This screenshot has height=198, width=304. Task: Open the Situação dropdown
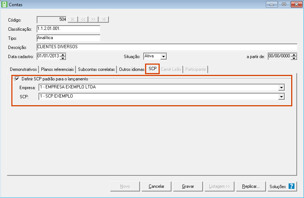point(163,56)
